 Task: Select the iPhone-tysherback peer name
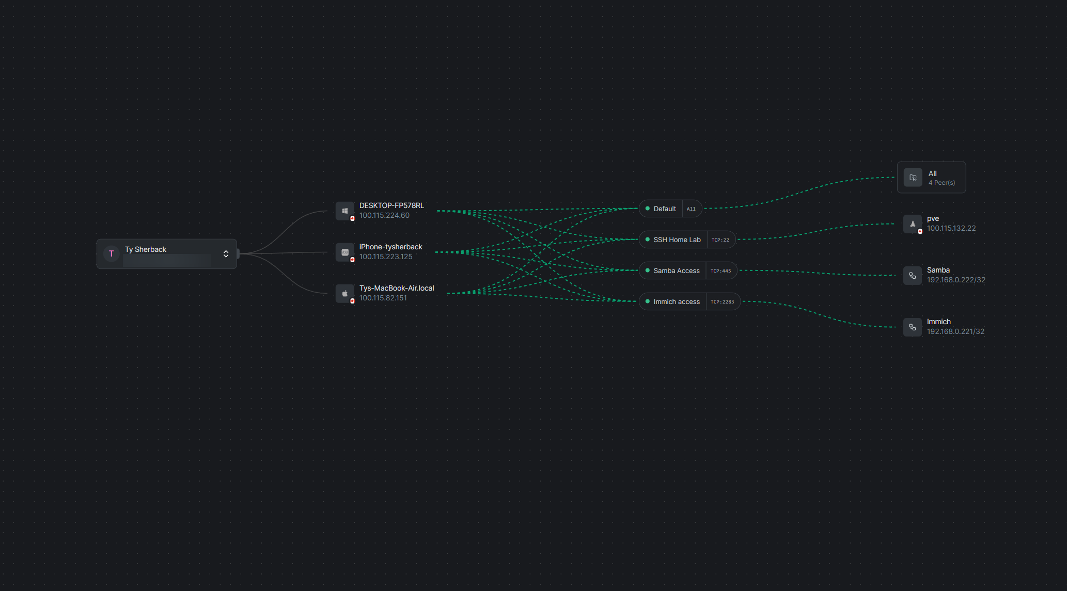point(390,247)
